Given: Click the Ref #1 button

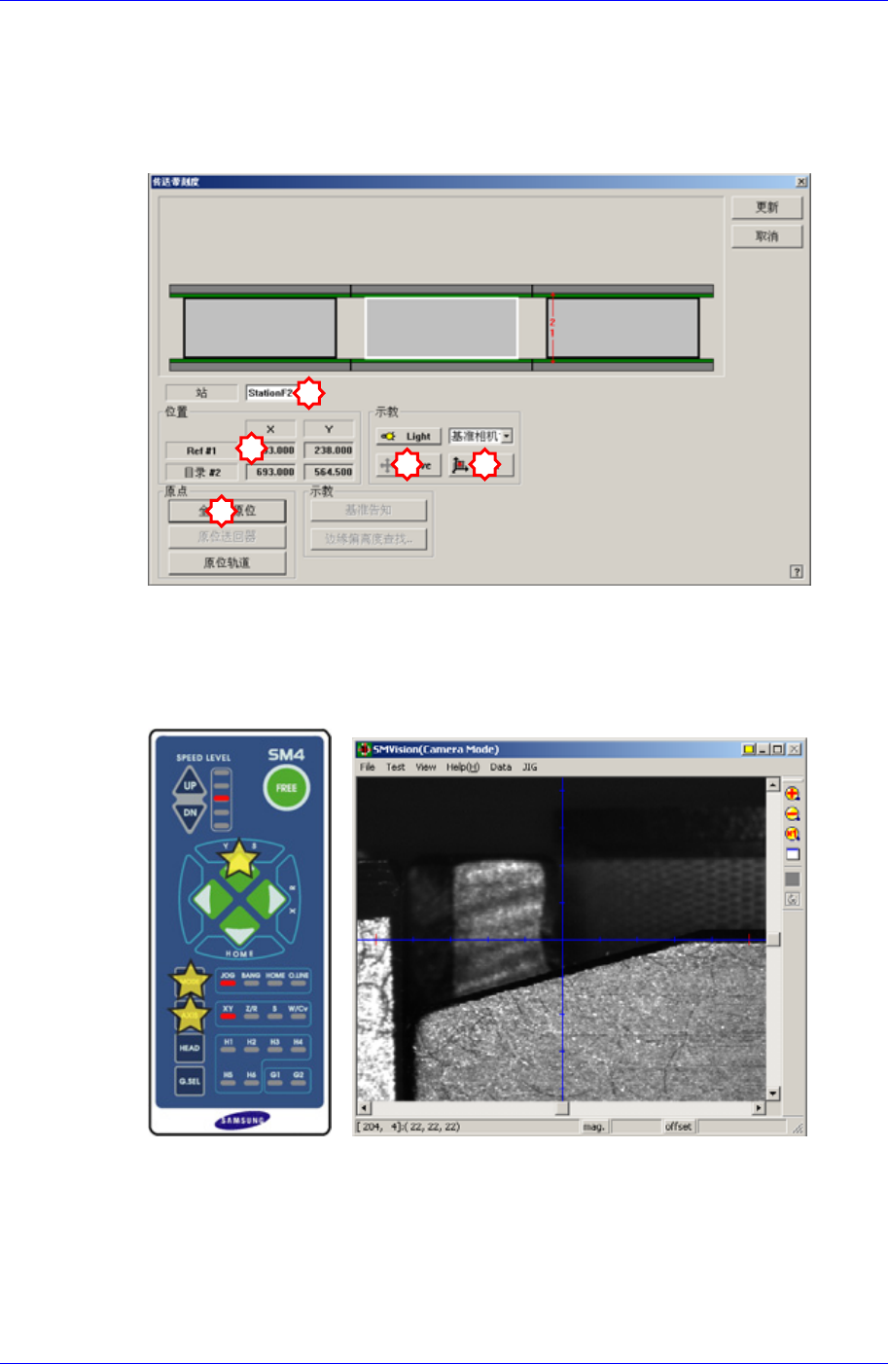Looking at the screenshot, I should [x=201, y=450].
